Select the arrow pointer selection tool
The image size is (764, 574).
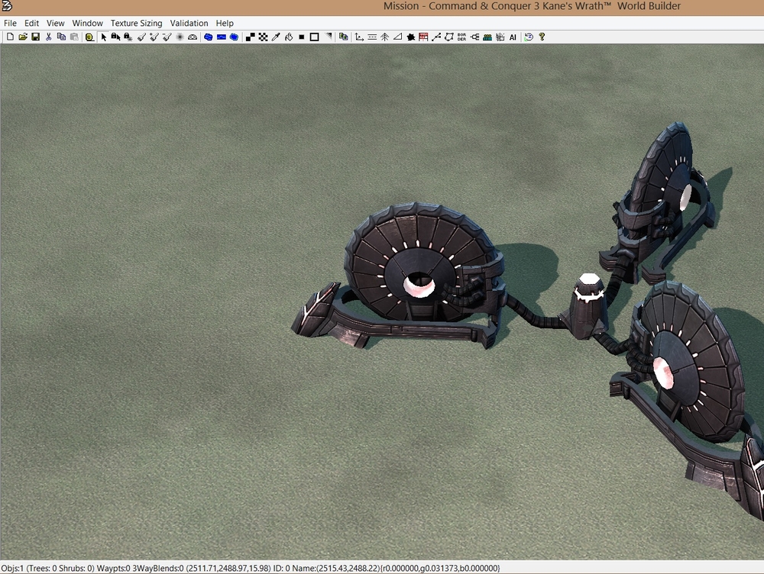click(103, 37)
